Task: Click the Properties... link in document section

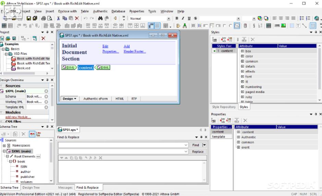Action: pos(111,52)
